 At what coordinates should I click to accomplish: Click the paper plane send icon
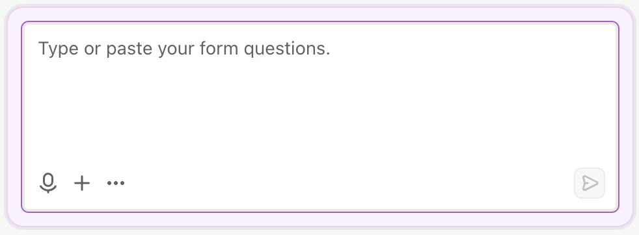590,183
